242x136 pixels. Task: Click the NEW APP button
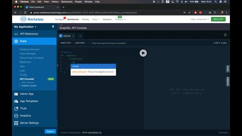pos(218,19)
